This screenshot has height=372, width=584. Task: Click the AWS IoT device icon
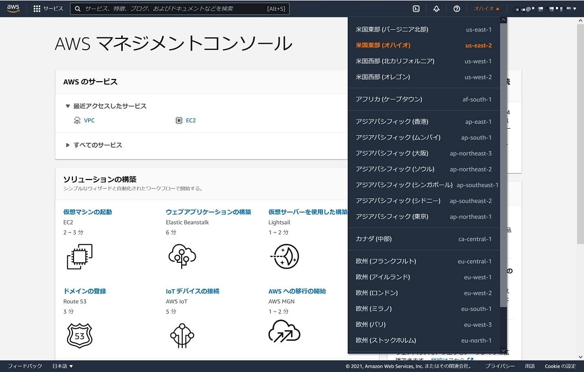182,336
